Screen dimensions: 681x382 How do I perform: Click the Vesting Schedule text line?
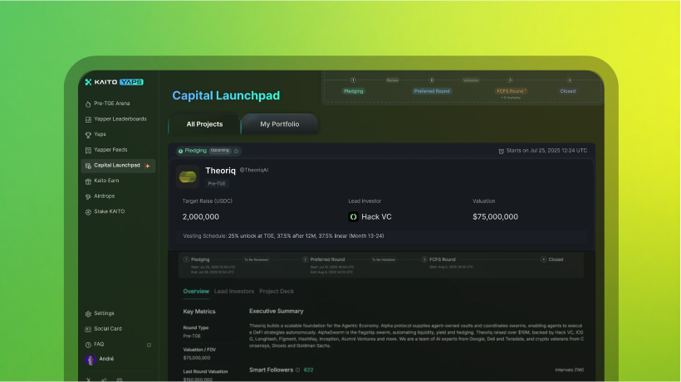[283, 236]
